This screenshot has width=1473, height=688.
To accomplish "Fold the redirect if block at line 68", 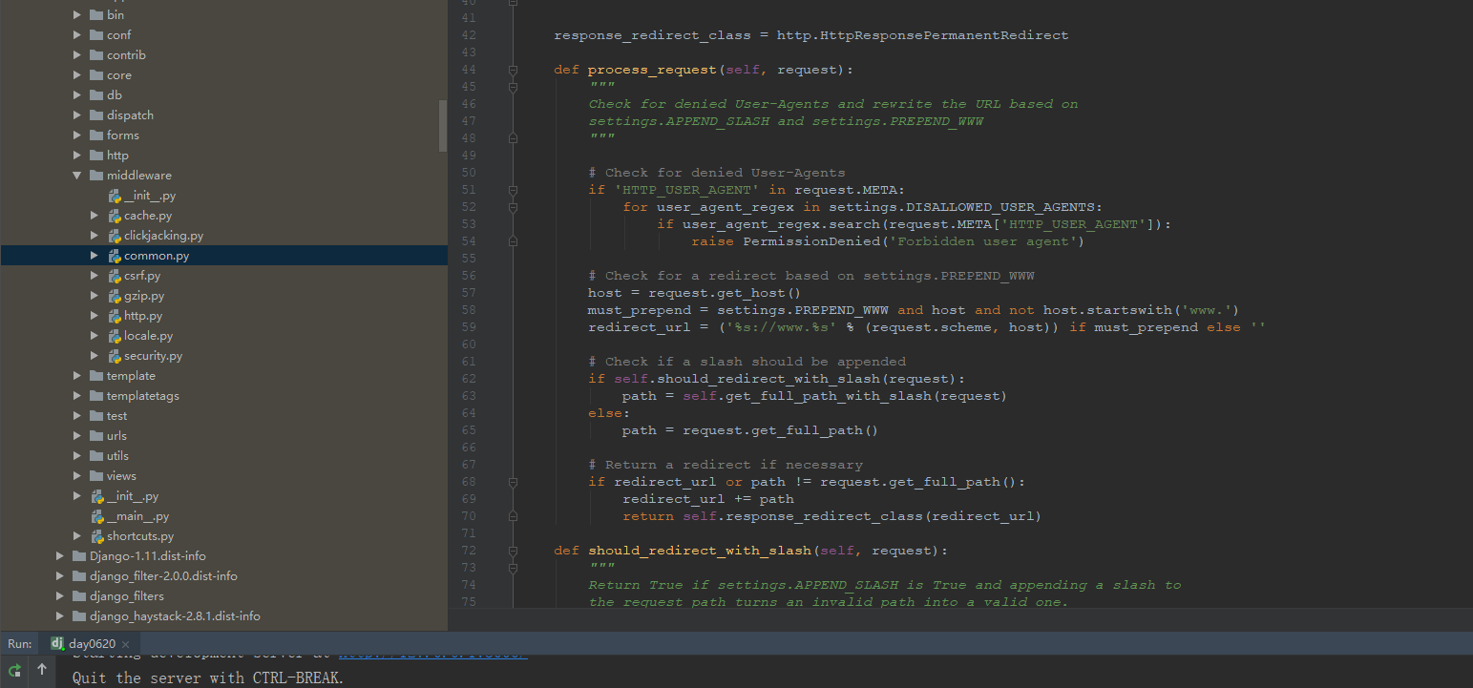I will tap(513, 482).
